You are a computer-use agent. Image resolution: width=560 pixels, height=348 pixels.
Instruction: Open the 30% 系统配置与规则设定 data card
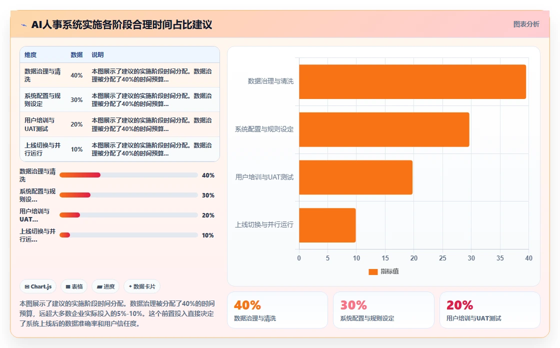click(383, 310)
